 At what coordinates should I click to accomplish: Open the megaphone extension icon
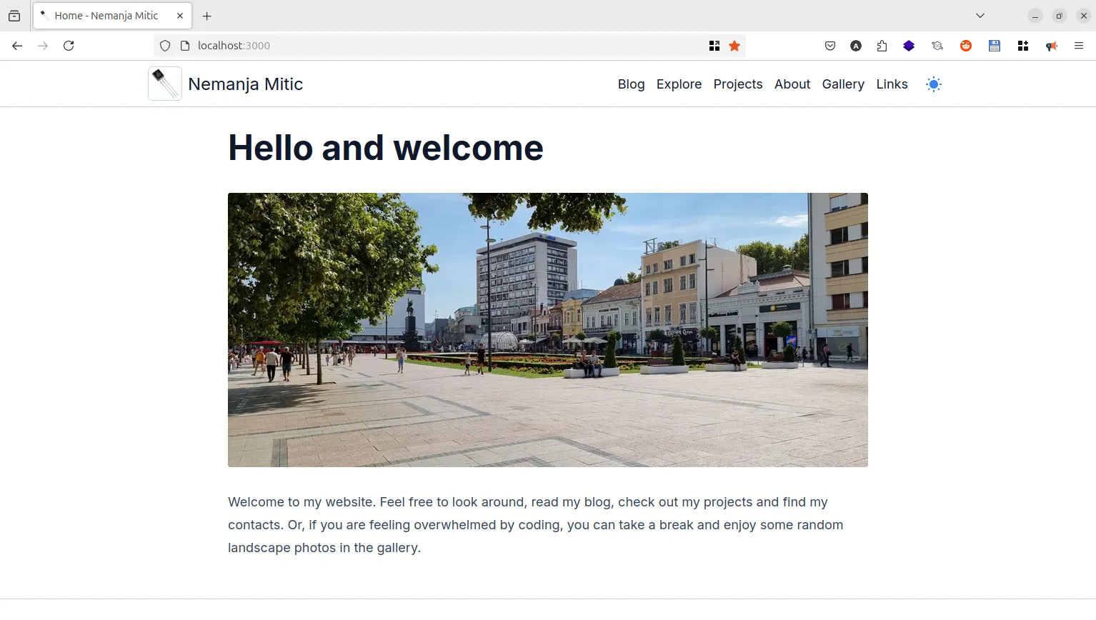pos(1051,45)
